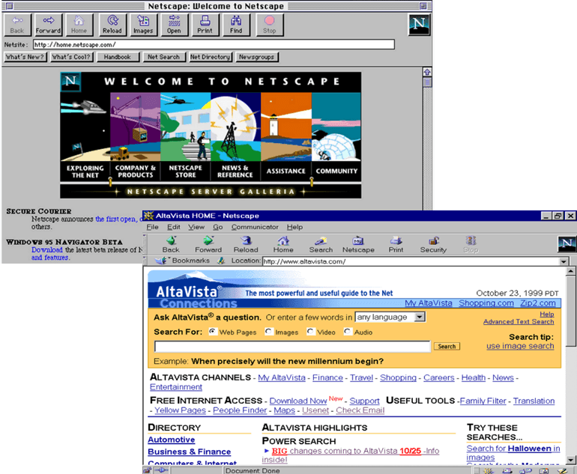577x474 pixels.
Task: Click Back in AltaVista Netscape window
Action: coord(171,245)
